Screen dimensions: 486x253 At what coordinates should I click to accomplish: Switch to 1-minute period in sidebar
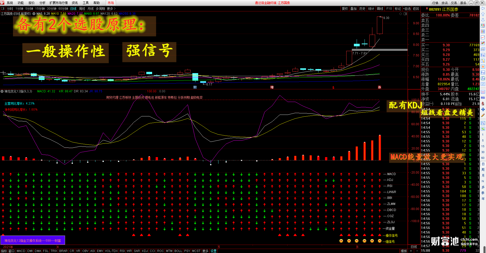(483, 135)
